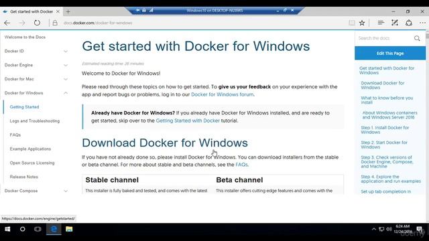Viewport: 429px width, 241px height.
Task: Jump to 'Step 3. Check versions' contents link
Action: [387, 162]
